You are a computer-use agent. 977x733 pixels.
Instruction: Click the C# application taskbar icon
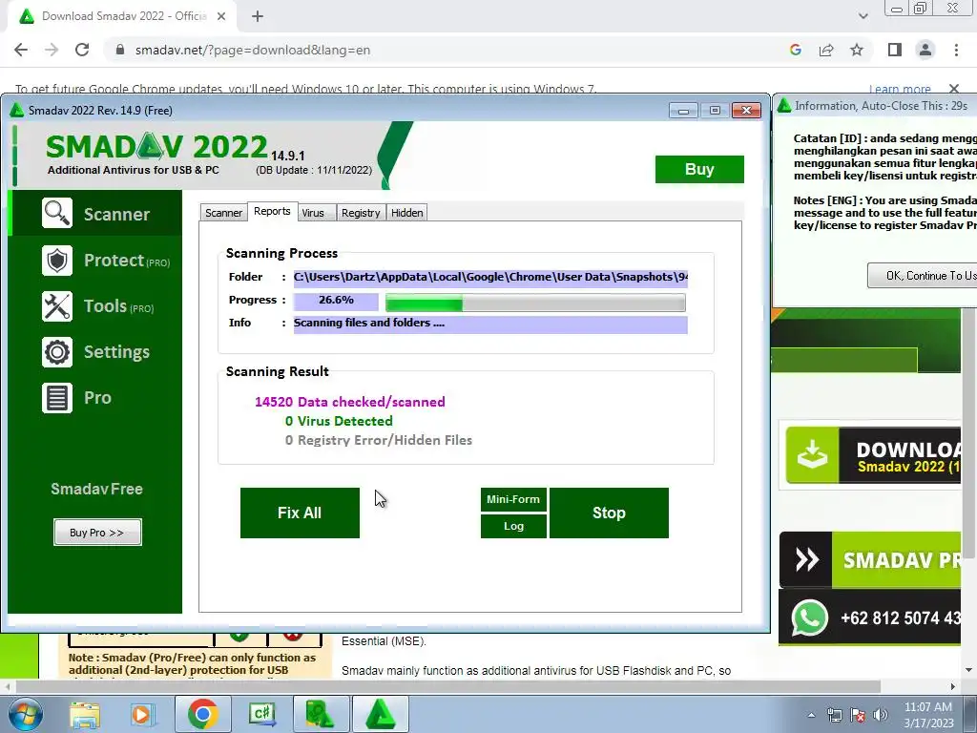(261, 714)
